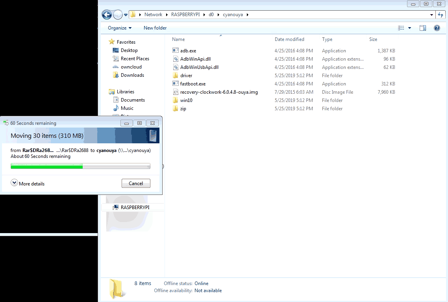Toggle the preview pane icon

tap(422, 28)
